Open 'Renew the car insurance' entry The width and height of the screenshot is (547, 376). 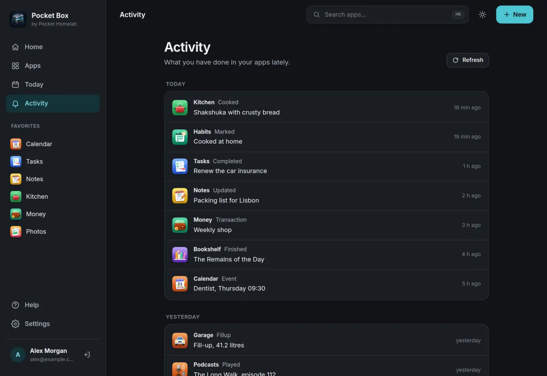pyautogui.click(x=326, y=166)
